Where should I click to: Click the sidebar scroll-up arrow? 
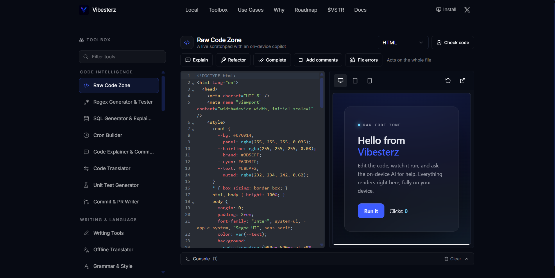[x=163, y=72]
